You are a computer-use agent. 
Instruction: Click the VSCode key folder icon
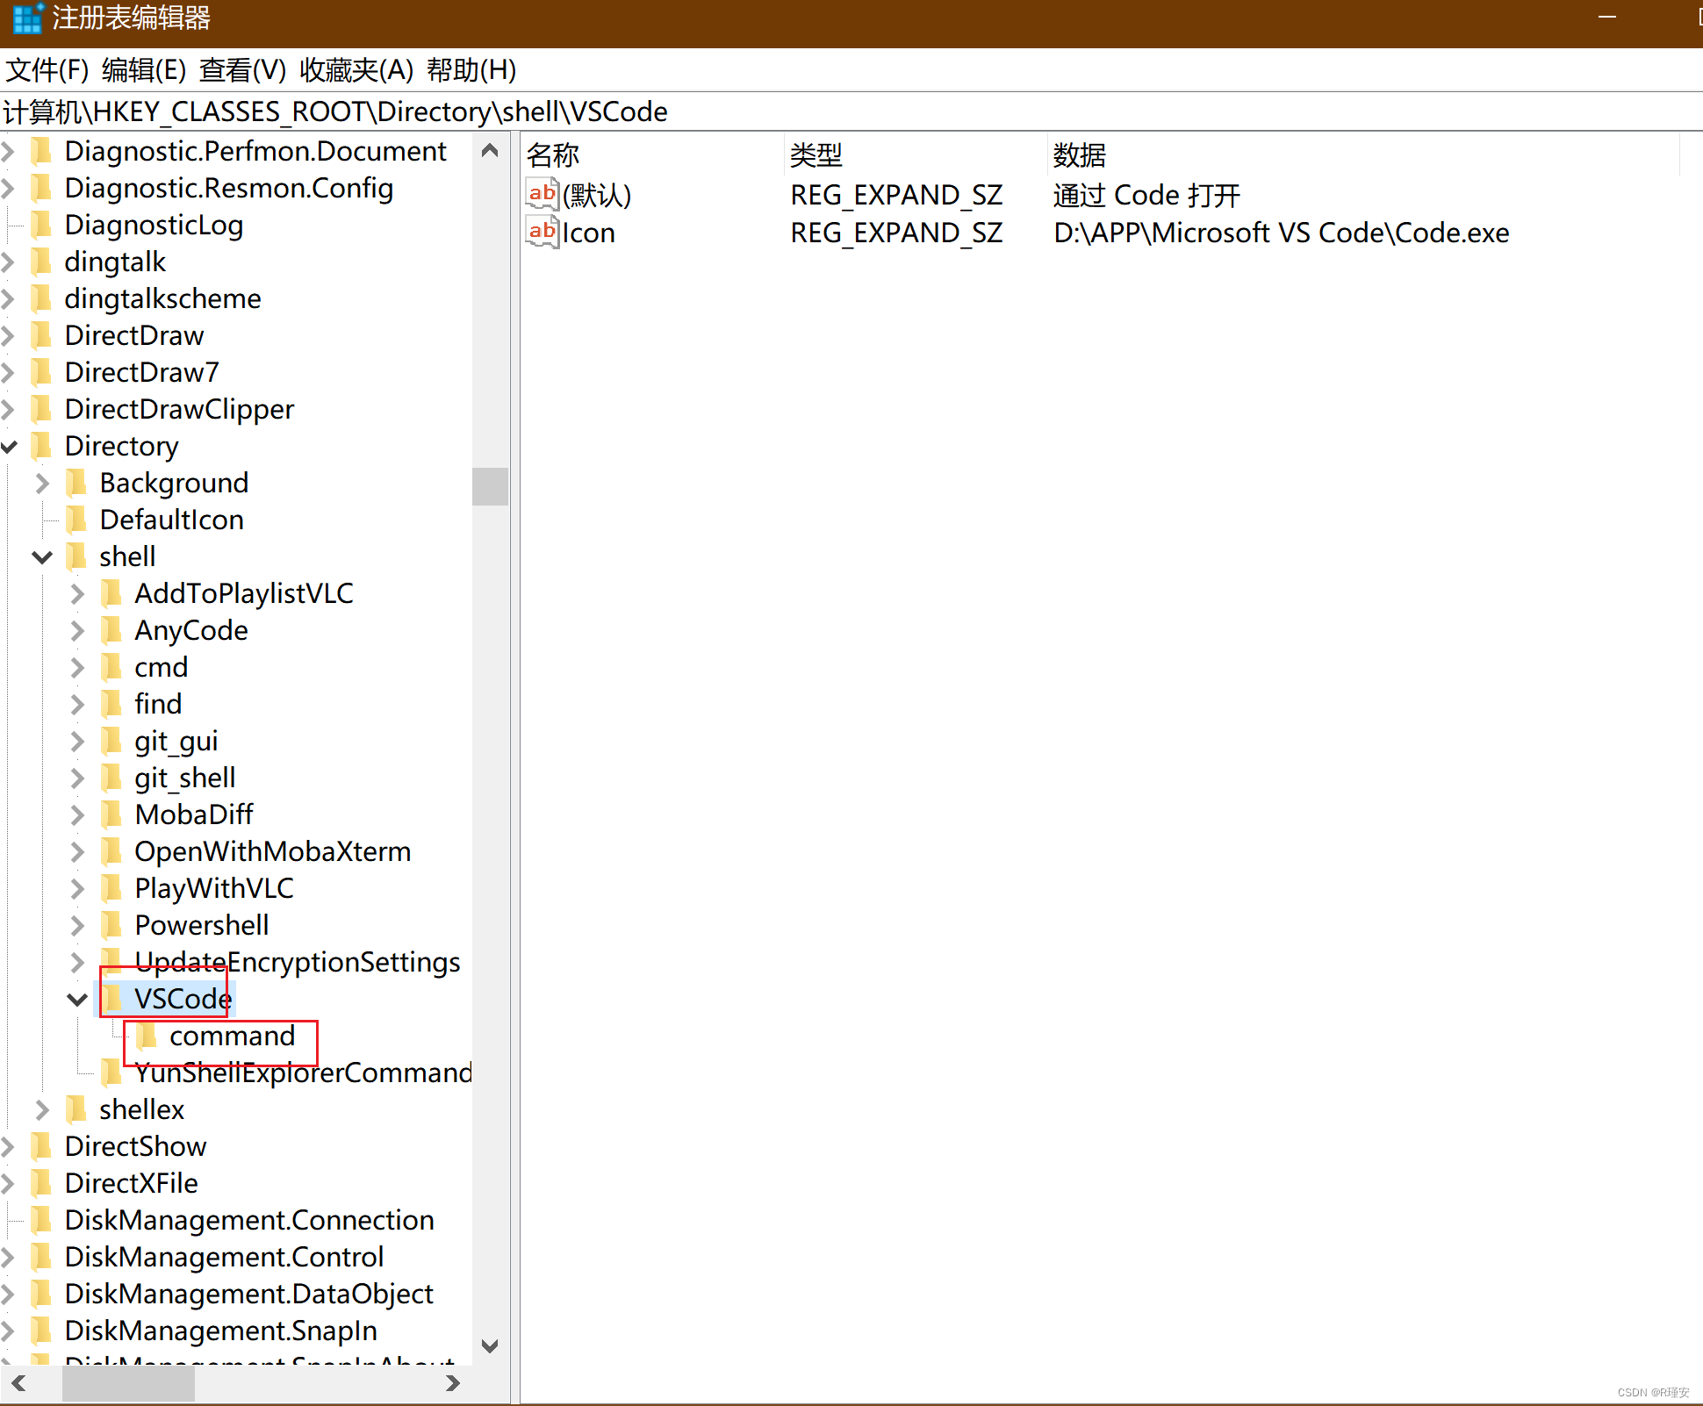click(x=111, y=999)
